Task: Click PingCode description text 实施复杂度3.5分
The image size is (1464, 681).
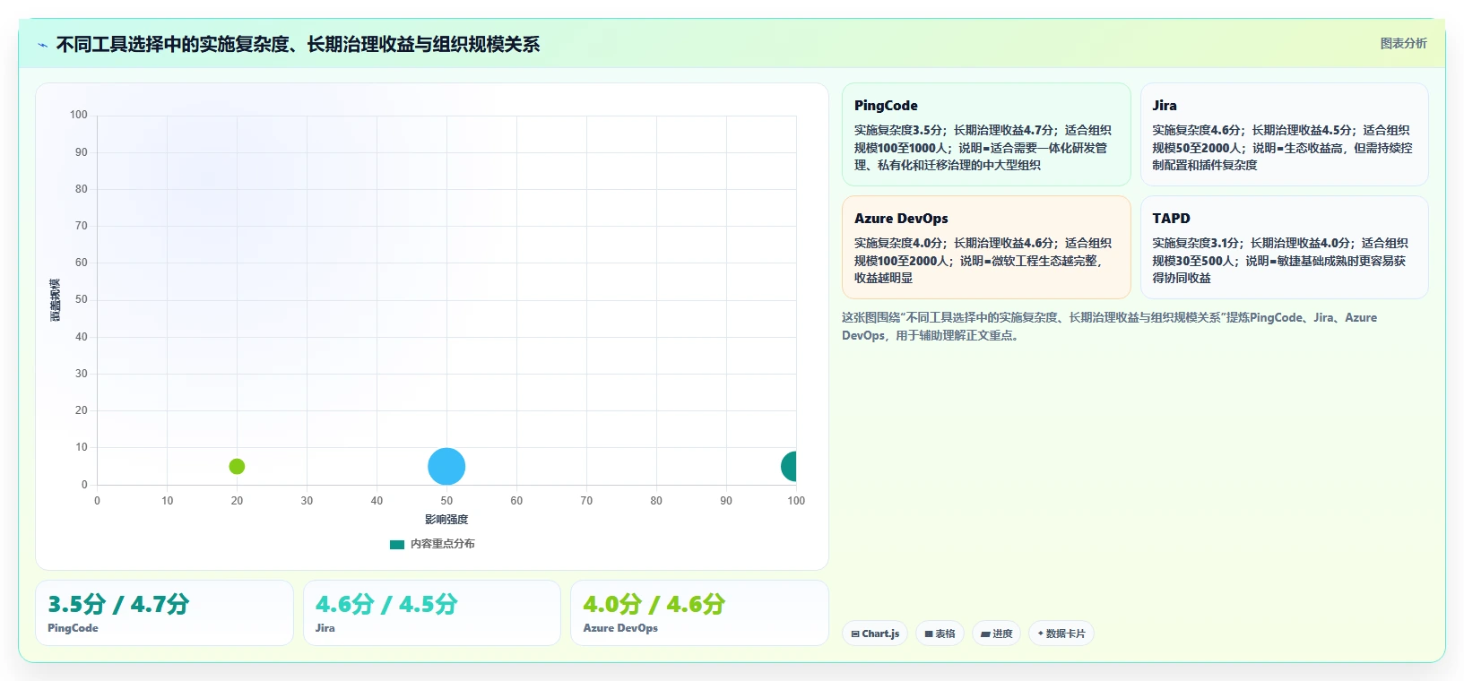Action: 898,130
